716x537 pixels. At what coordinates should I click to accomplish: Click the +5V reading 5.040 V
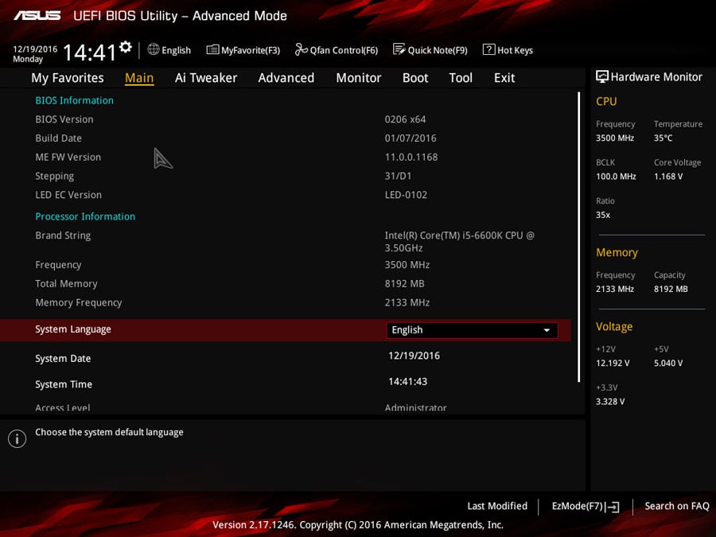[x=668, y=363]
